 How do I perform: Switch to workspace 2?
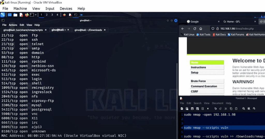pyautogui.click(x=47, y=15)
